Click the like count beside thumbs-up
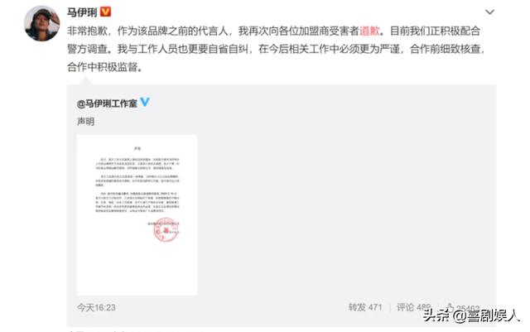Viewport: 530px width, 332px height. pos(468,308)
